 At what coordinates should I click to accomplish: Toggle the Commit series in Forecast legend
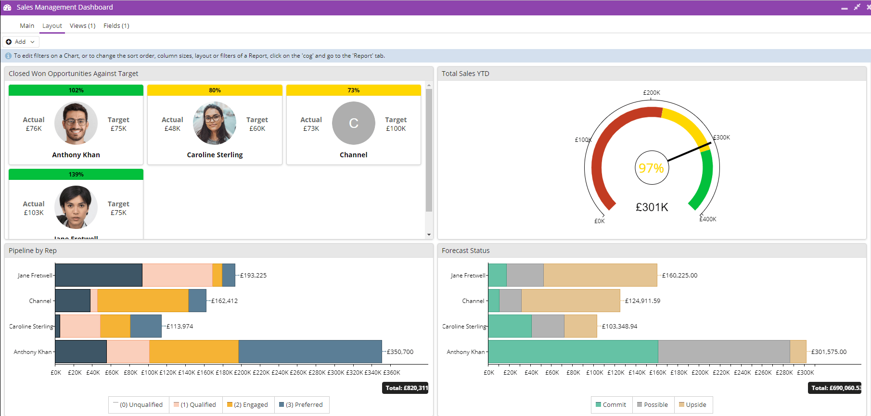(611, 404)
